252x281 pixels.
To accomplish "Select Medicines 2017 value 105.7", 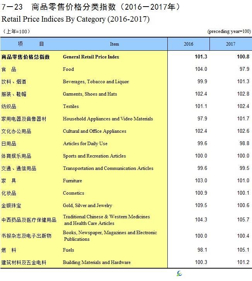I will click(x=243, y=219).
